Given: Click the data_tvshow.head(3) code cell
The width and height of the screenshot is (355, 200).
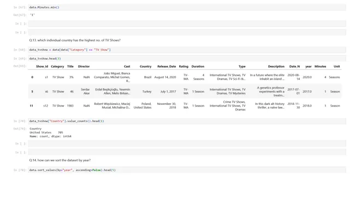Looking at the screenshot, I should click(187, 58).
